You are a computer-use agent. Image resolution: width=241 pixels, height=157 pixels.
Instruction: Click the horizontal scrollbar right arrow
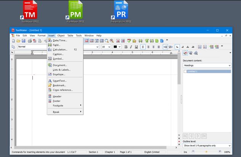point(176,147)
